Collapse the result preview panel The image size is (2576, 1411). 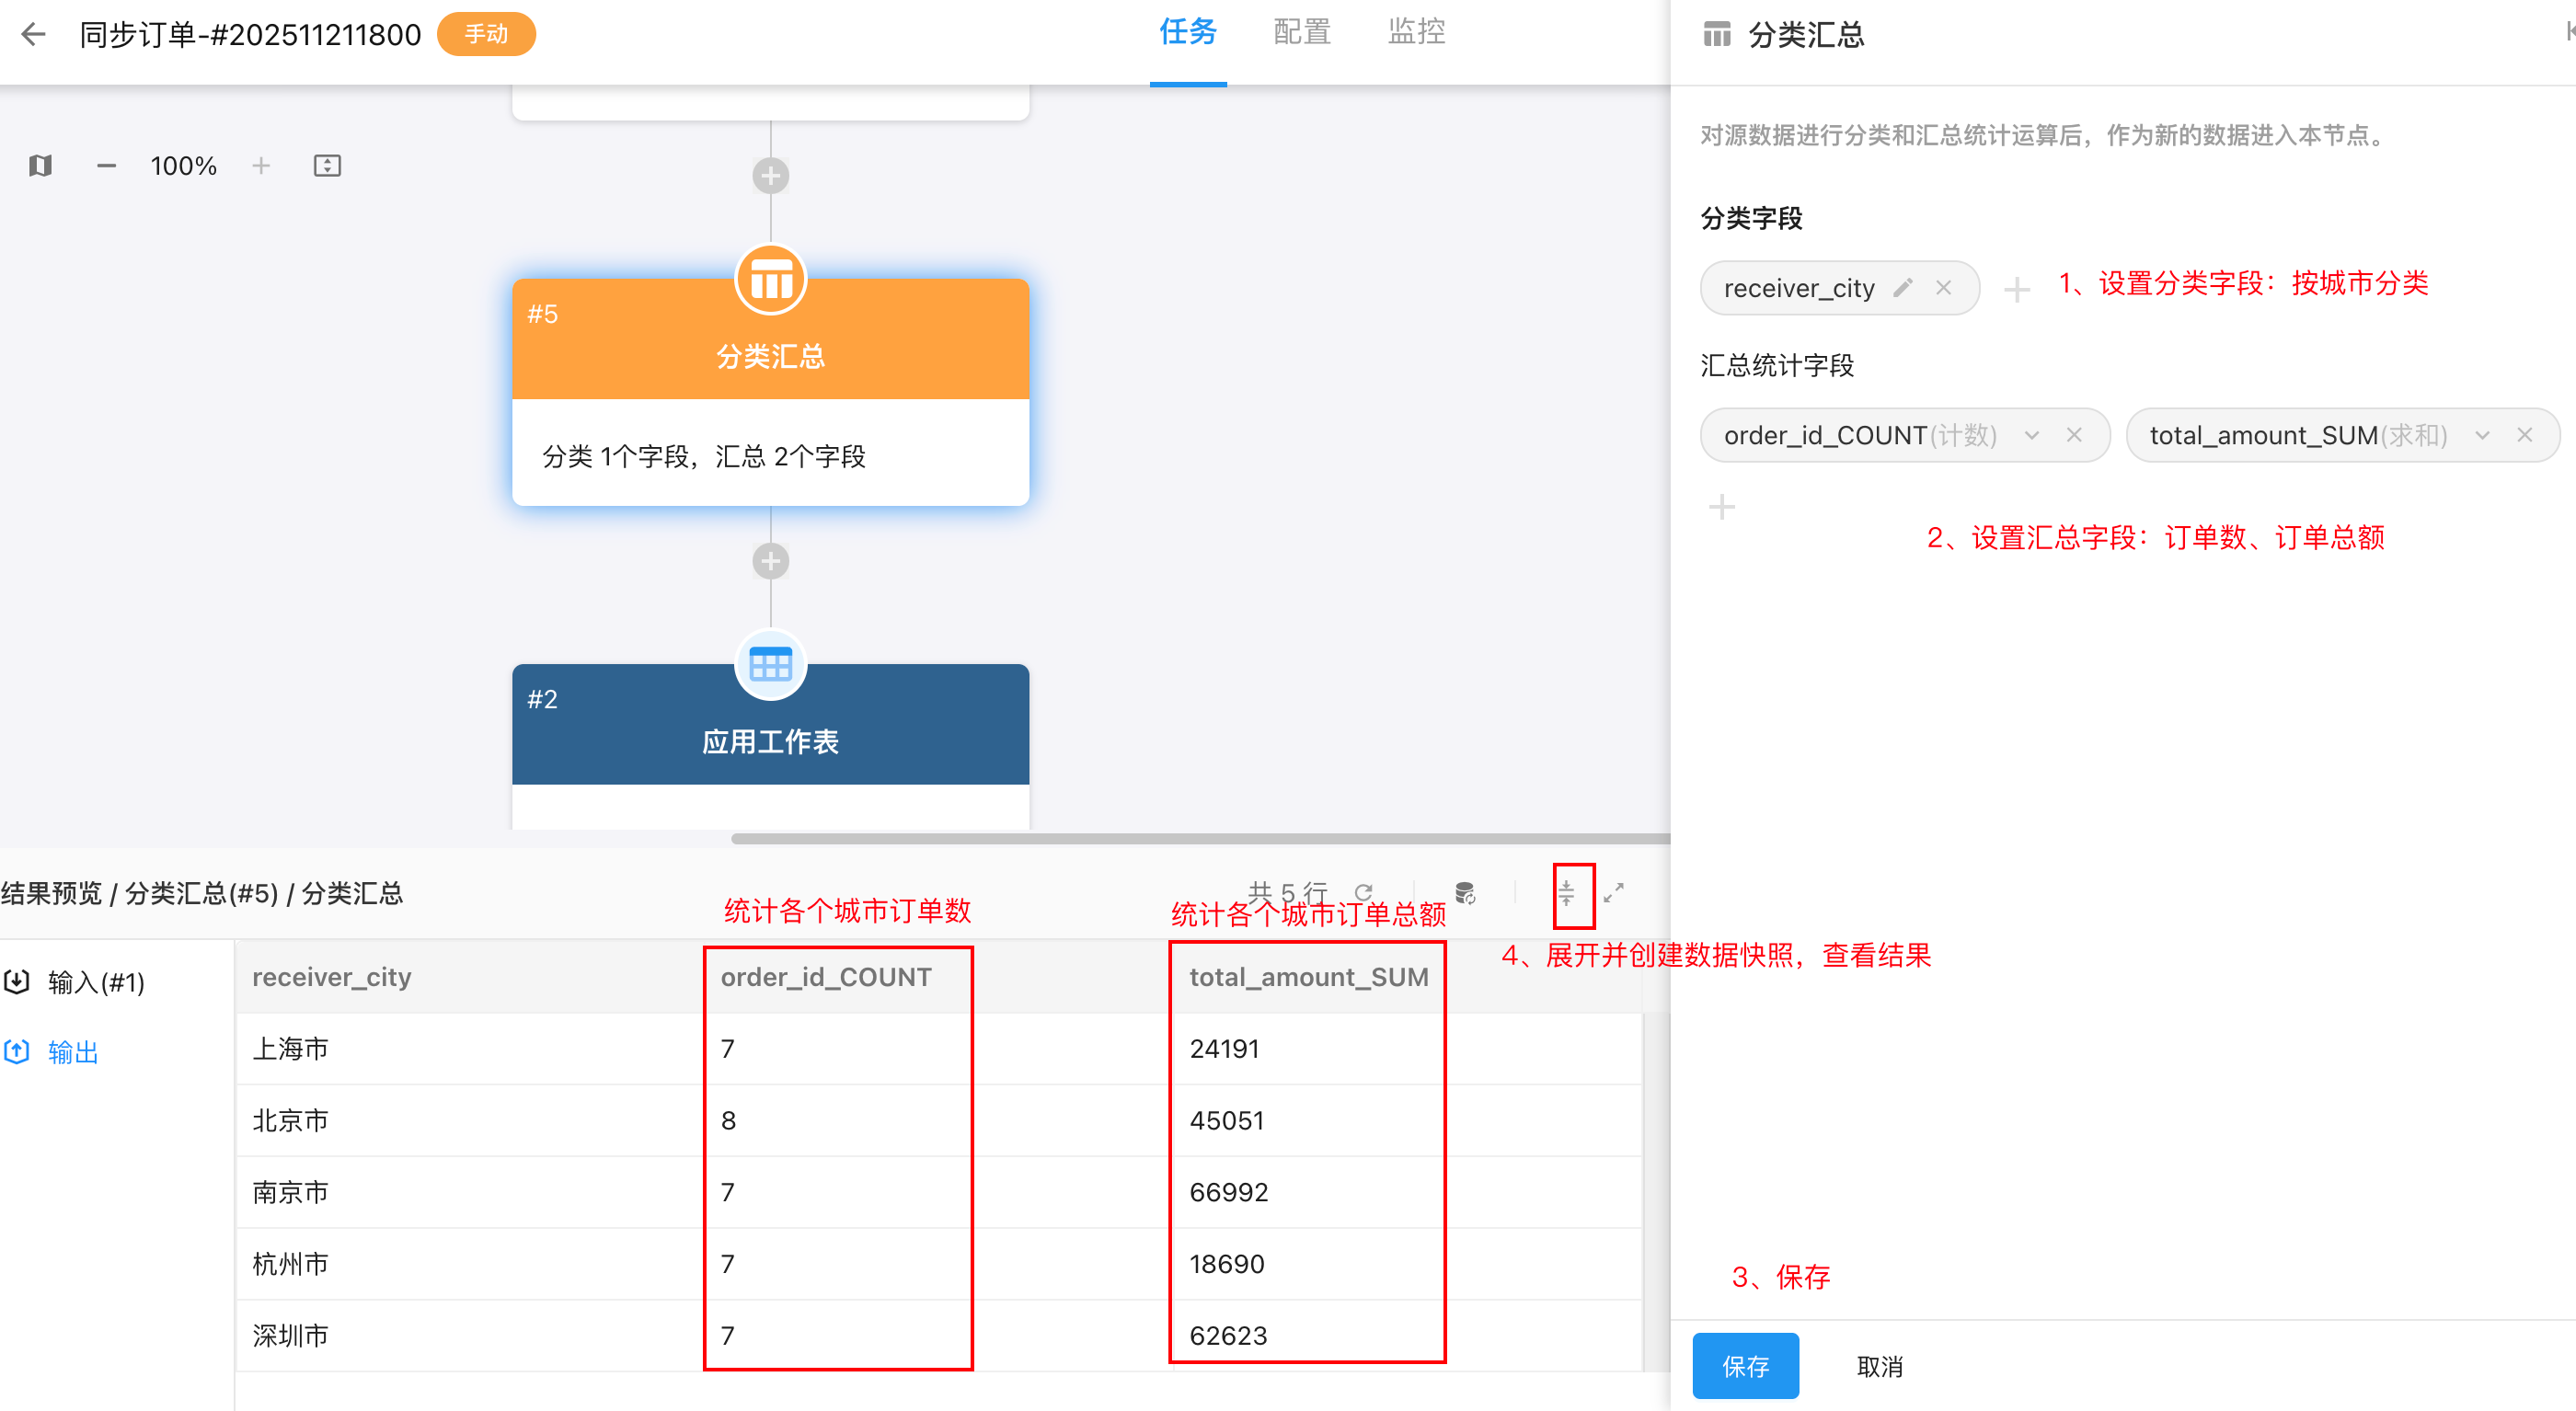coord(1566,893)
